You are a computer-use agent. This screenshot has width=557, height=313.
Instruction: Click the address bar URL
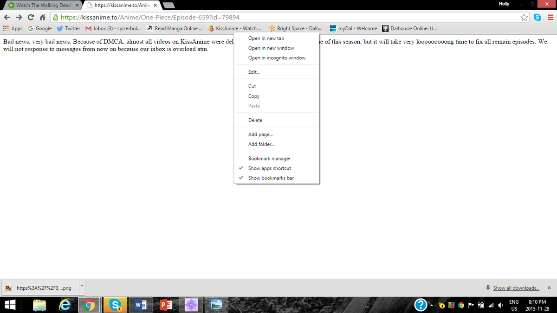pyautogui.click(x=150, y=18)
